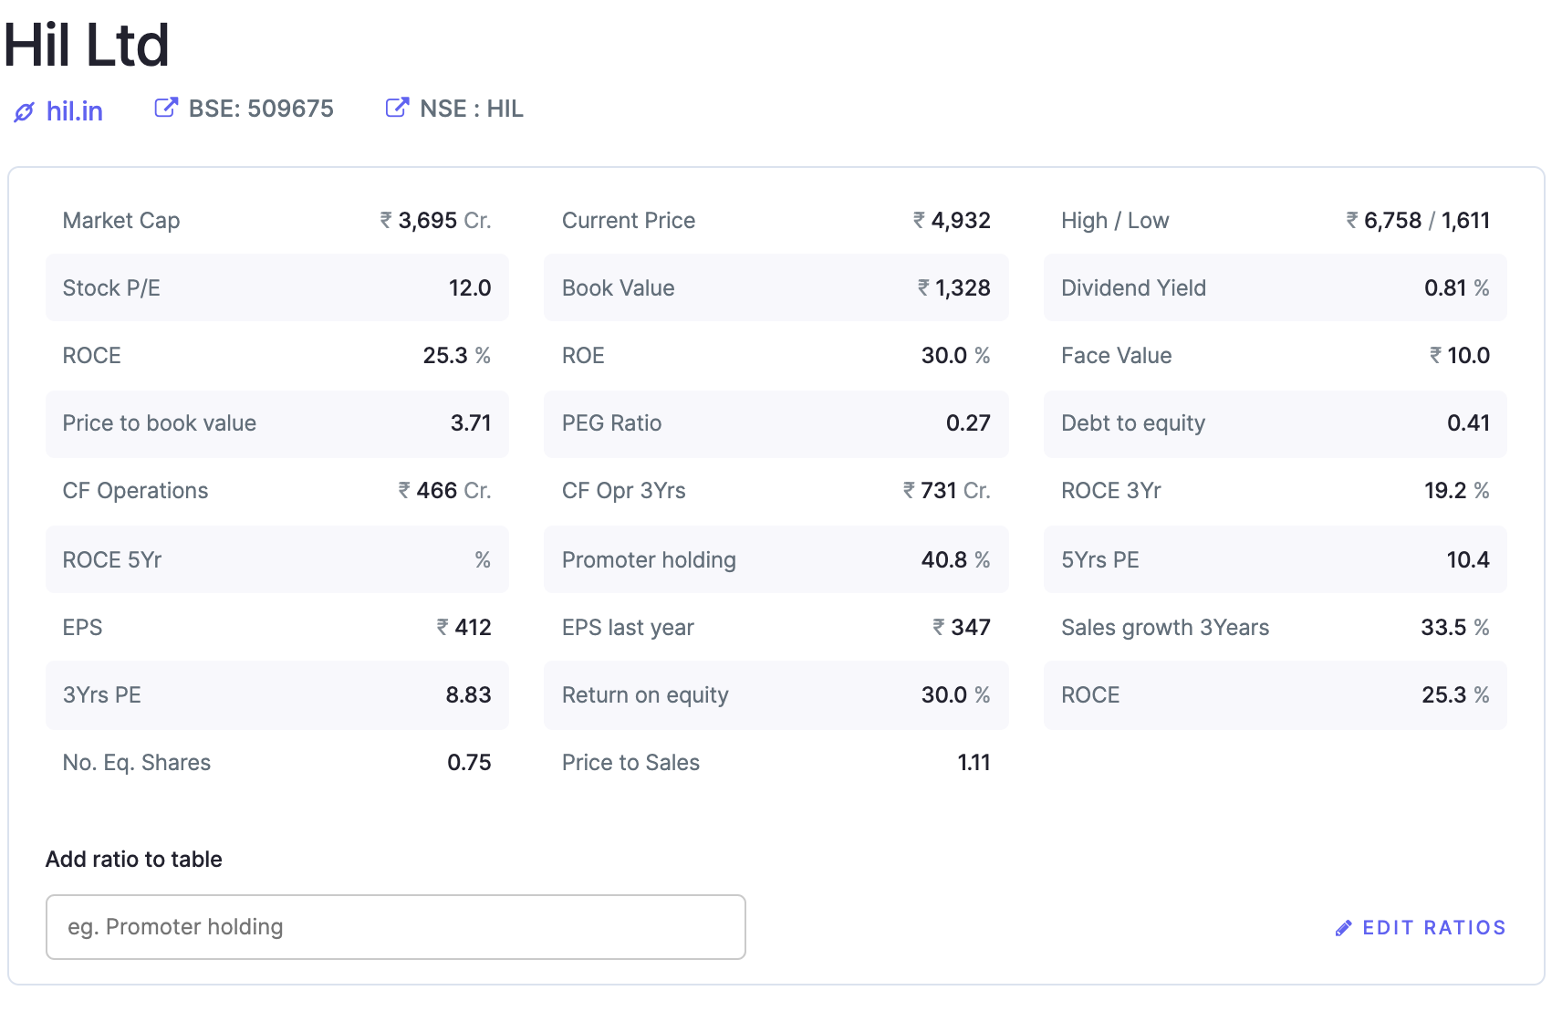Click the external link icon before NSE
This screenshot has height=1022, width=1562.
tap(397, 108)
